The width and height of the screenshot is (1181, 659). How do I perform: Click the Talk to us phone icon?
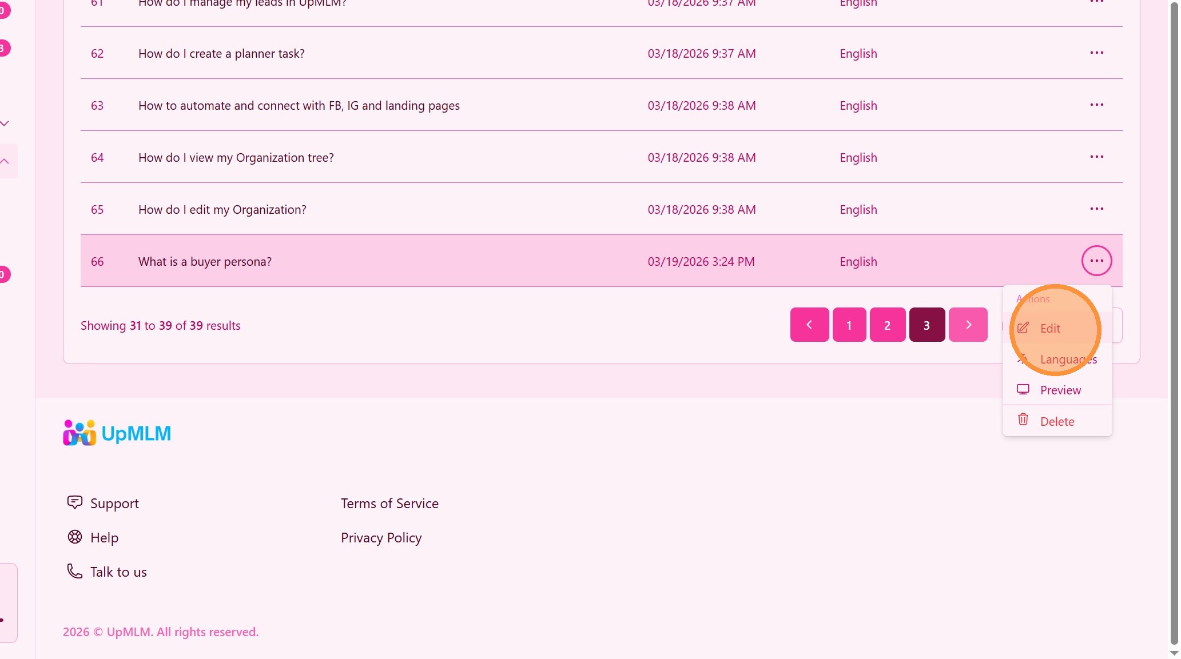(74, 571)
